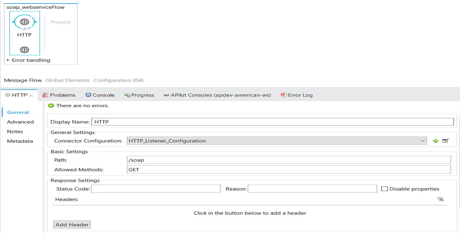Switch to Configuration XML view
This screenshot has height=233, width=460.
tap(119, 80)
